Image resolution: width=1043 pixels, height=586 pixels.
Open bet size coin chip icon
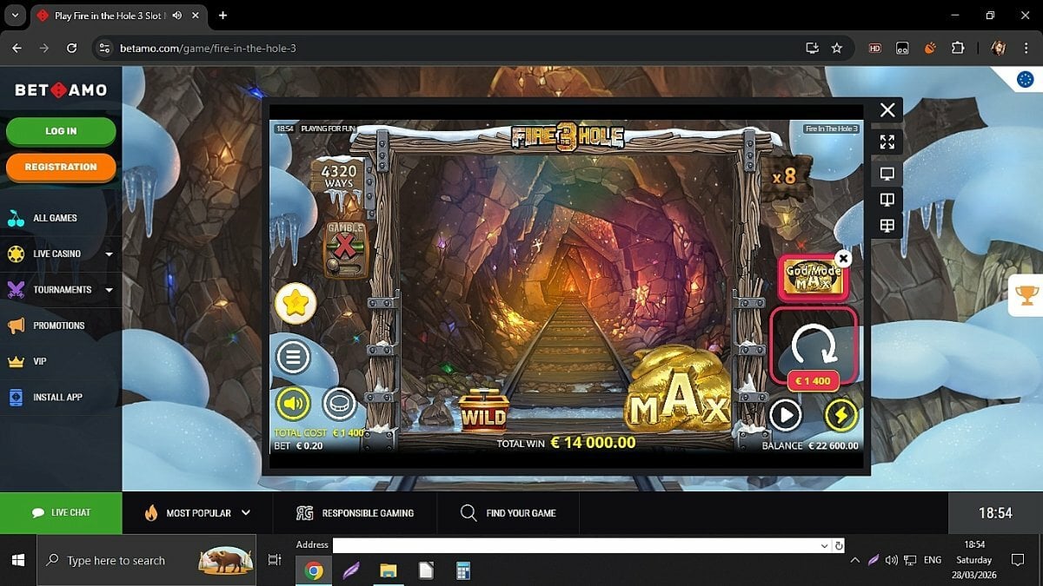[x=339, y=403]
